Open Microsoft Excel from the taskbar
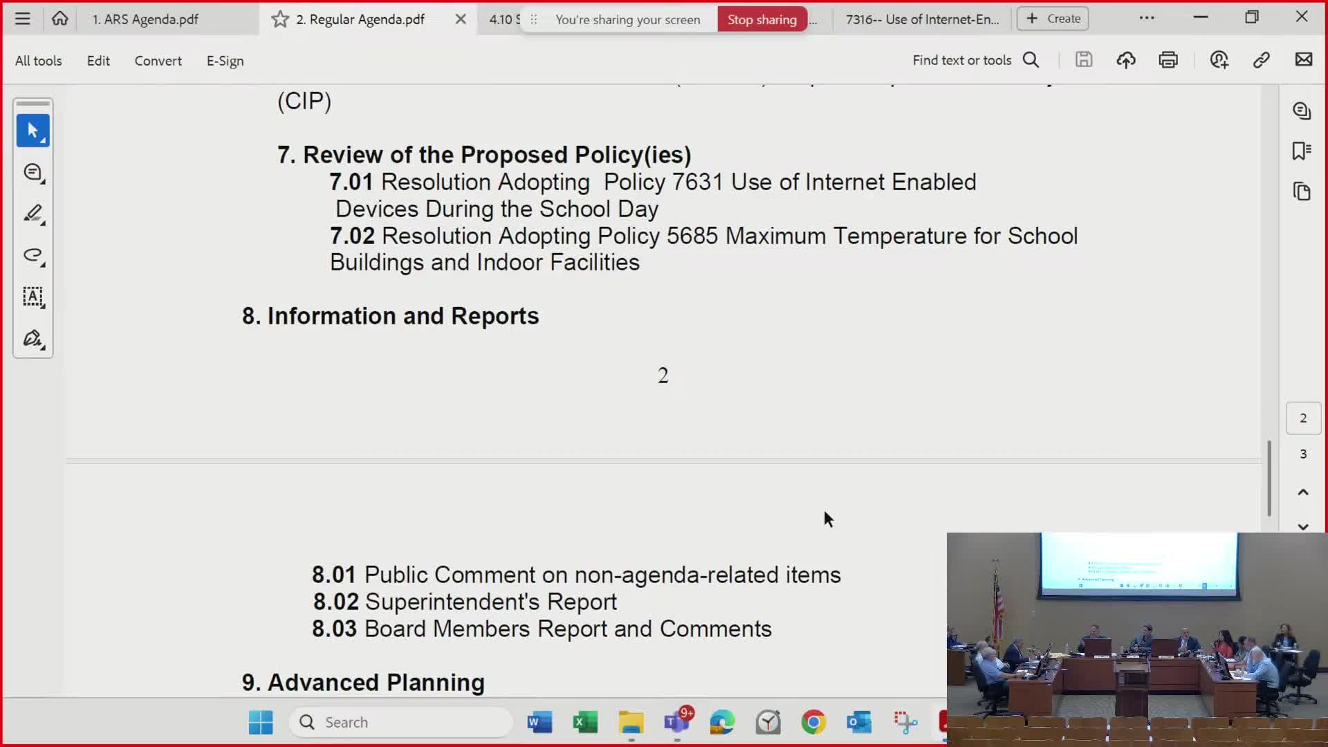The width and height of the screenshot is (1328, 747). coord(585,722)
